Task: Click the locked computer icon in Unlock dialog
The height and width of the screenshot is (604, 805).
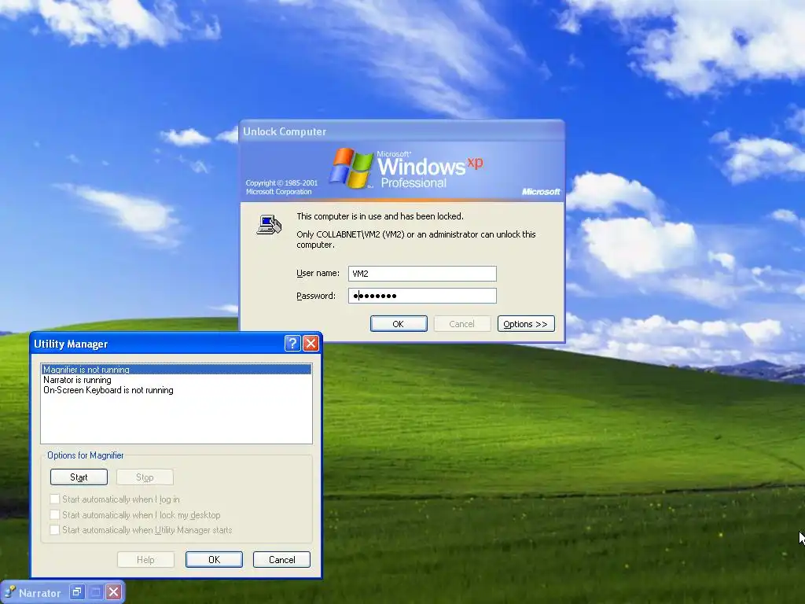Action: [x=269, y=225]
